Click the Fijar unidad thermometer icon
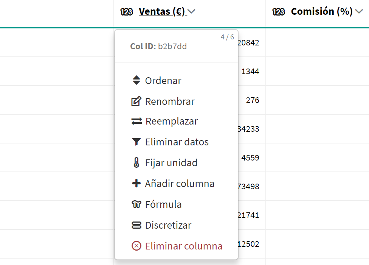The height and width of the screenshot is (265, 369). point(136,163)
